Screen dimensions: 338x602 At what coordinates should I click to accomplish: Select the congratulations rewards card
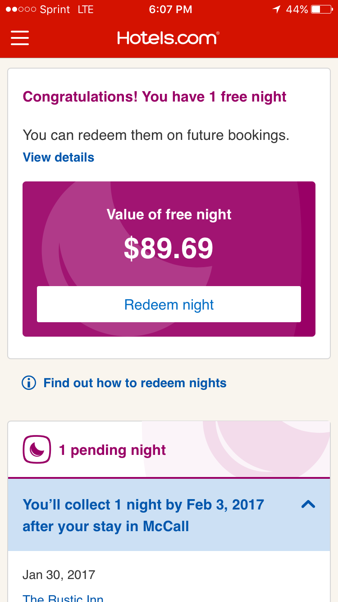(155, 97)
